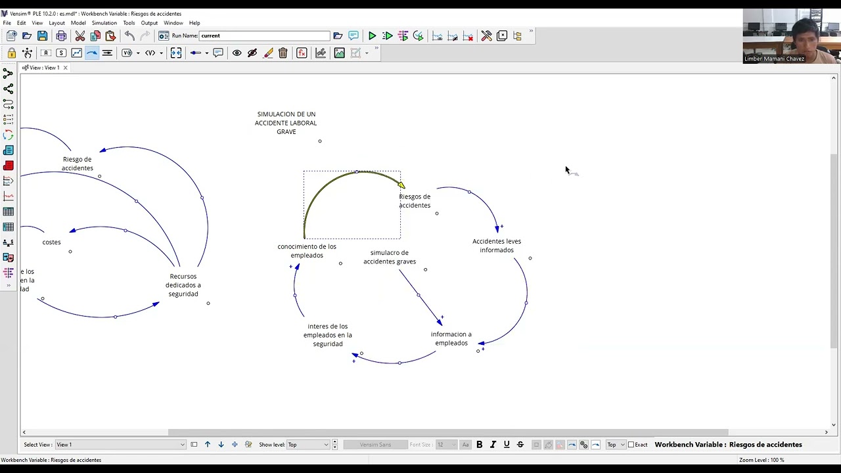The width and height of the screenshot is (841, 473).
Task: Select the Variable (A) sketch tool
Action: point(46,53)
